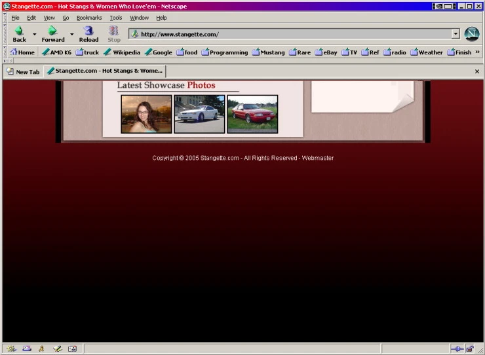This screenshot has height=355, width=485.
Task: Open the Help menu
Action: pyautogui.click(x=161, y=18)
